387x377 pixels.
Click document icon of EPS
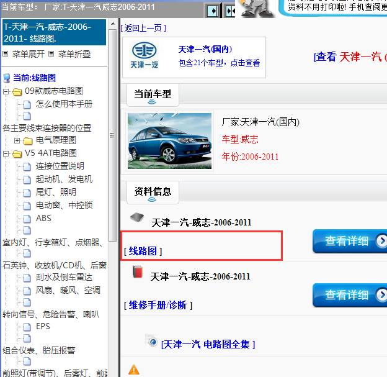27,327
